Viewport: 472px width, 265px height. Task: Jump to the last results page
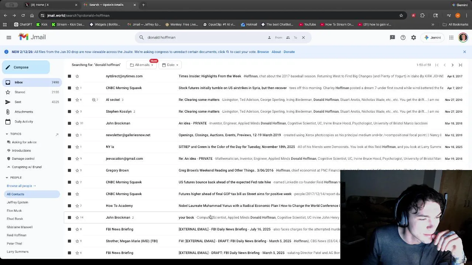(x=460, y=65)
